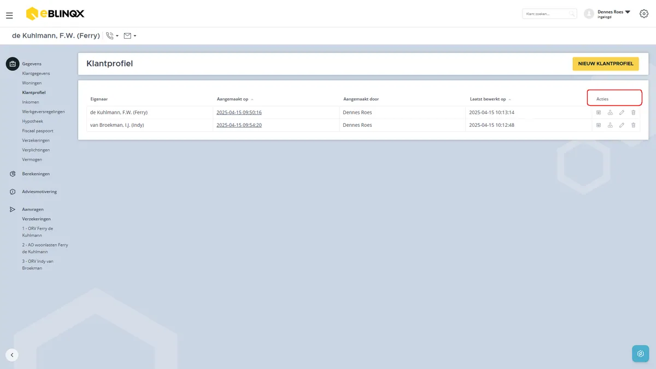
Task: Open request 1 - ORV Ferry de Kuhlmann
Action: click(x=38, y=232)
